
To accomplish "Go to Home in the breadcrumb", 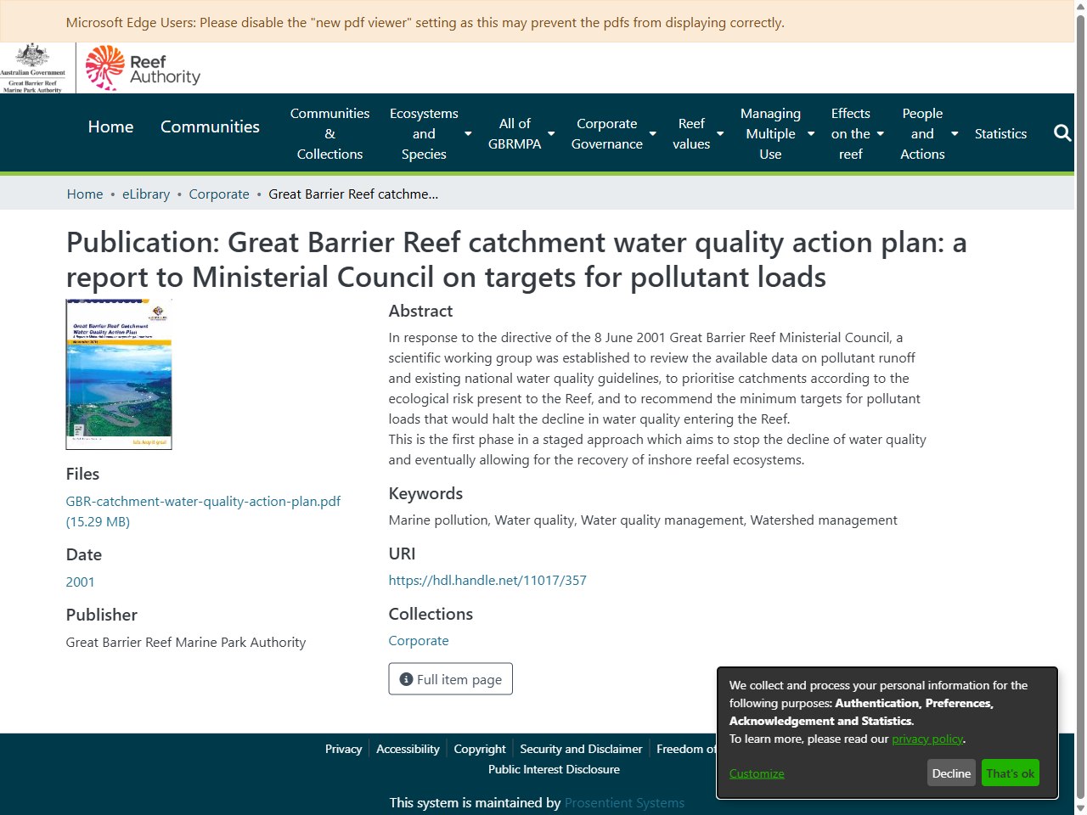I will [85, 194].
